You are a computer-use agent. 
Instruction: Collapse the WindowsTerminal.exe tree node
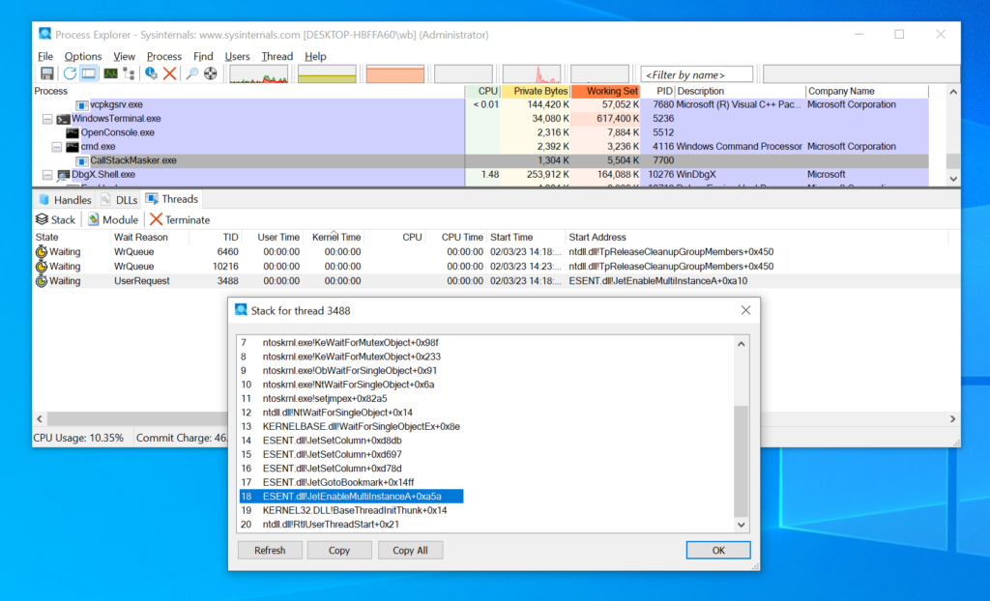coord(47,119)
